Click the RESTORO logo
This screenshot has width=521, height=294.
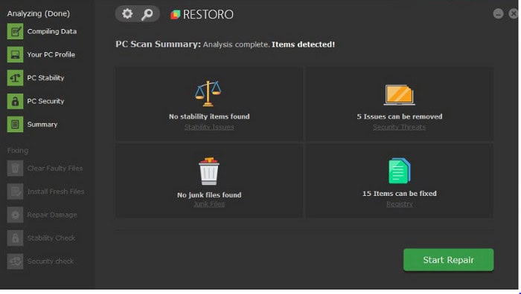(202, 14)
